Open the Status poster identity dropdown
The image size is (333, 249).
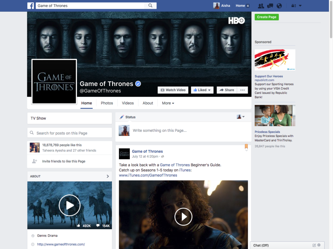click(x=241, y=117)
